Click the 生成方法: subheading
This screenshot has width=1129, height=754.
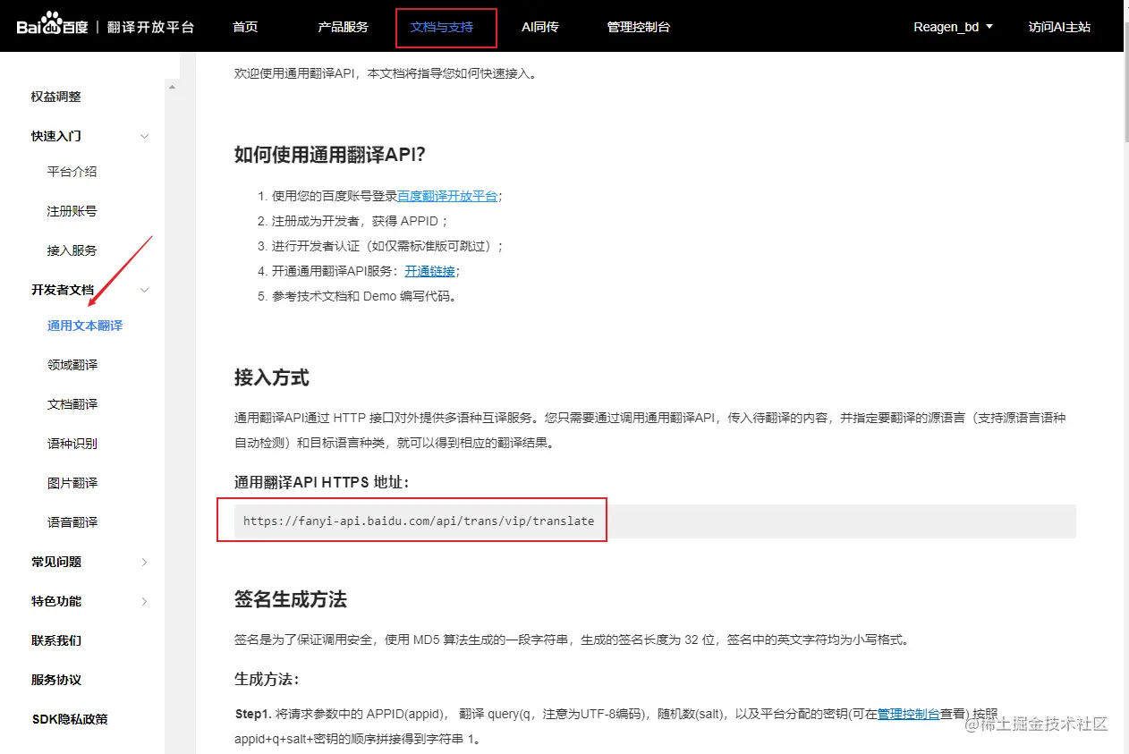point(267,679)
